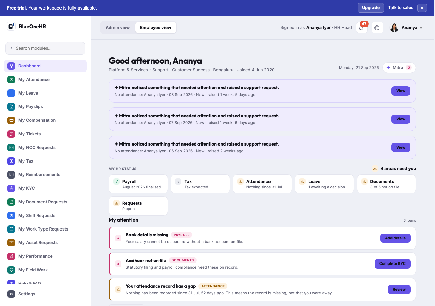
Task: Click the My Leave list icon
Action: point(11,93)
